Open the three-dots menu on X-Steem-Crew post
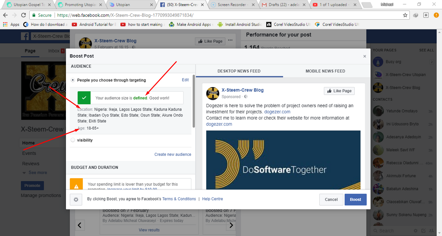The height and width of the screenshot is (236, 442). (x=230, y=41)
